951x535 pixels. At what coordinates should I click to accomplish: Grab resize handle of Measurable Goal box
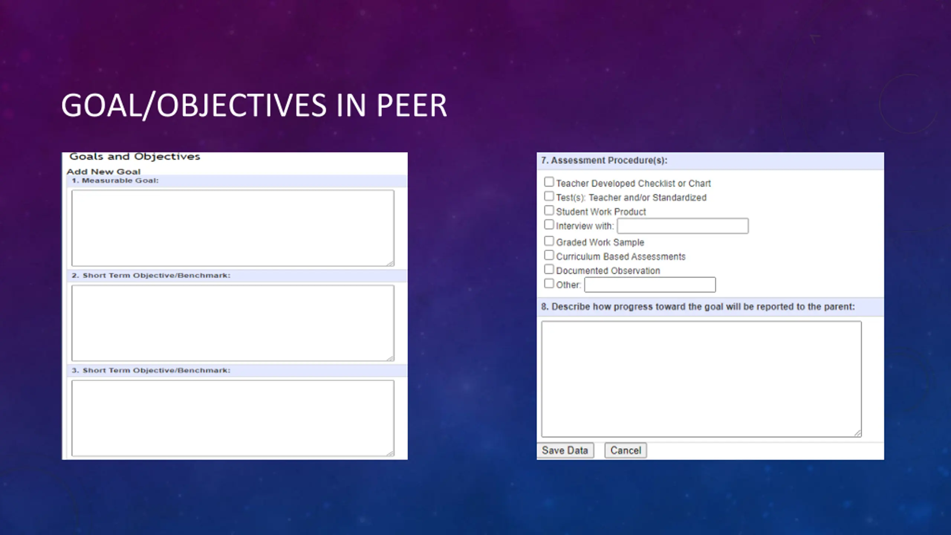pos(390,263)
